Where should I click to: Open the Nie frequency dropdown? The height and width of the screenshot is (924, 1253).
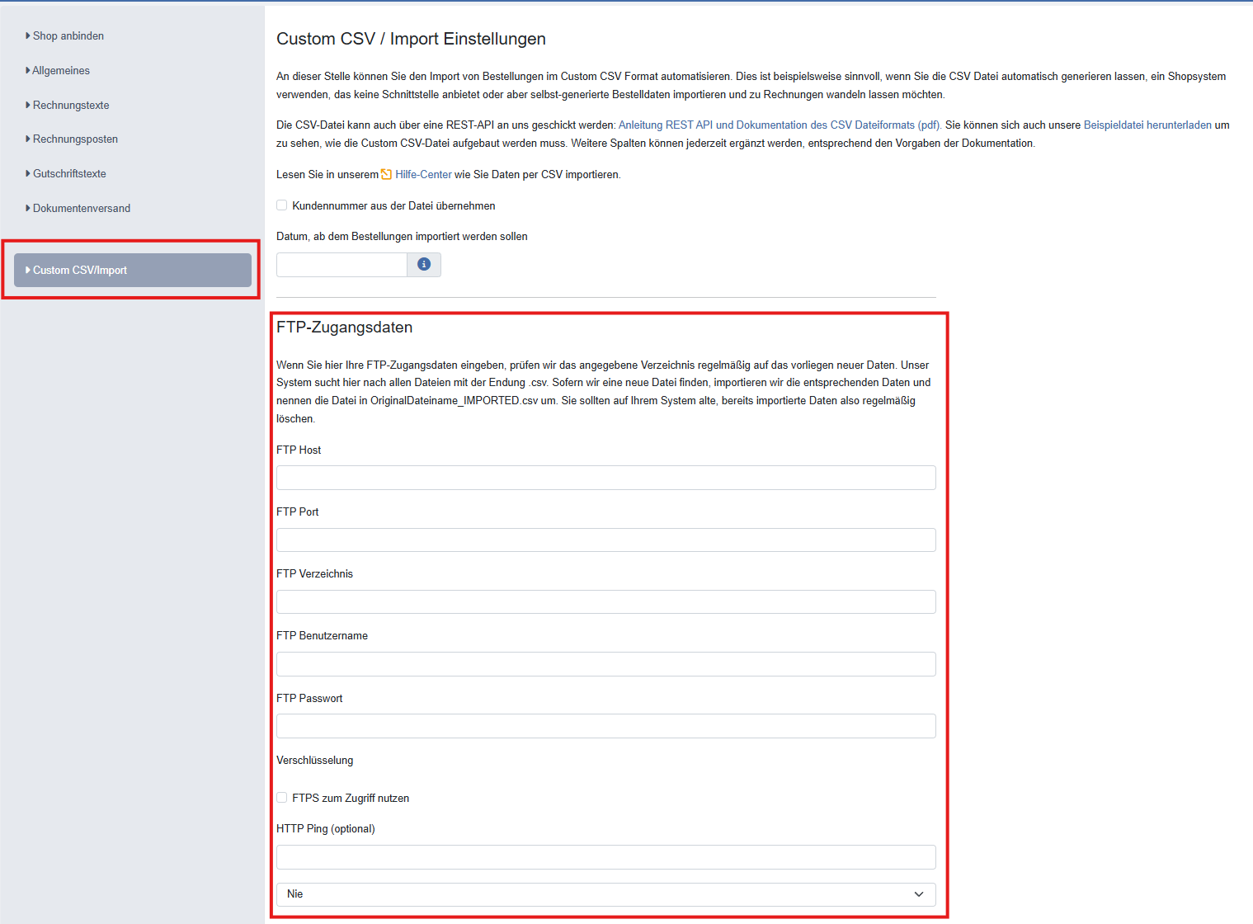tap(606, 894)
